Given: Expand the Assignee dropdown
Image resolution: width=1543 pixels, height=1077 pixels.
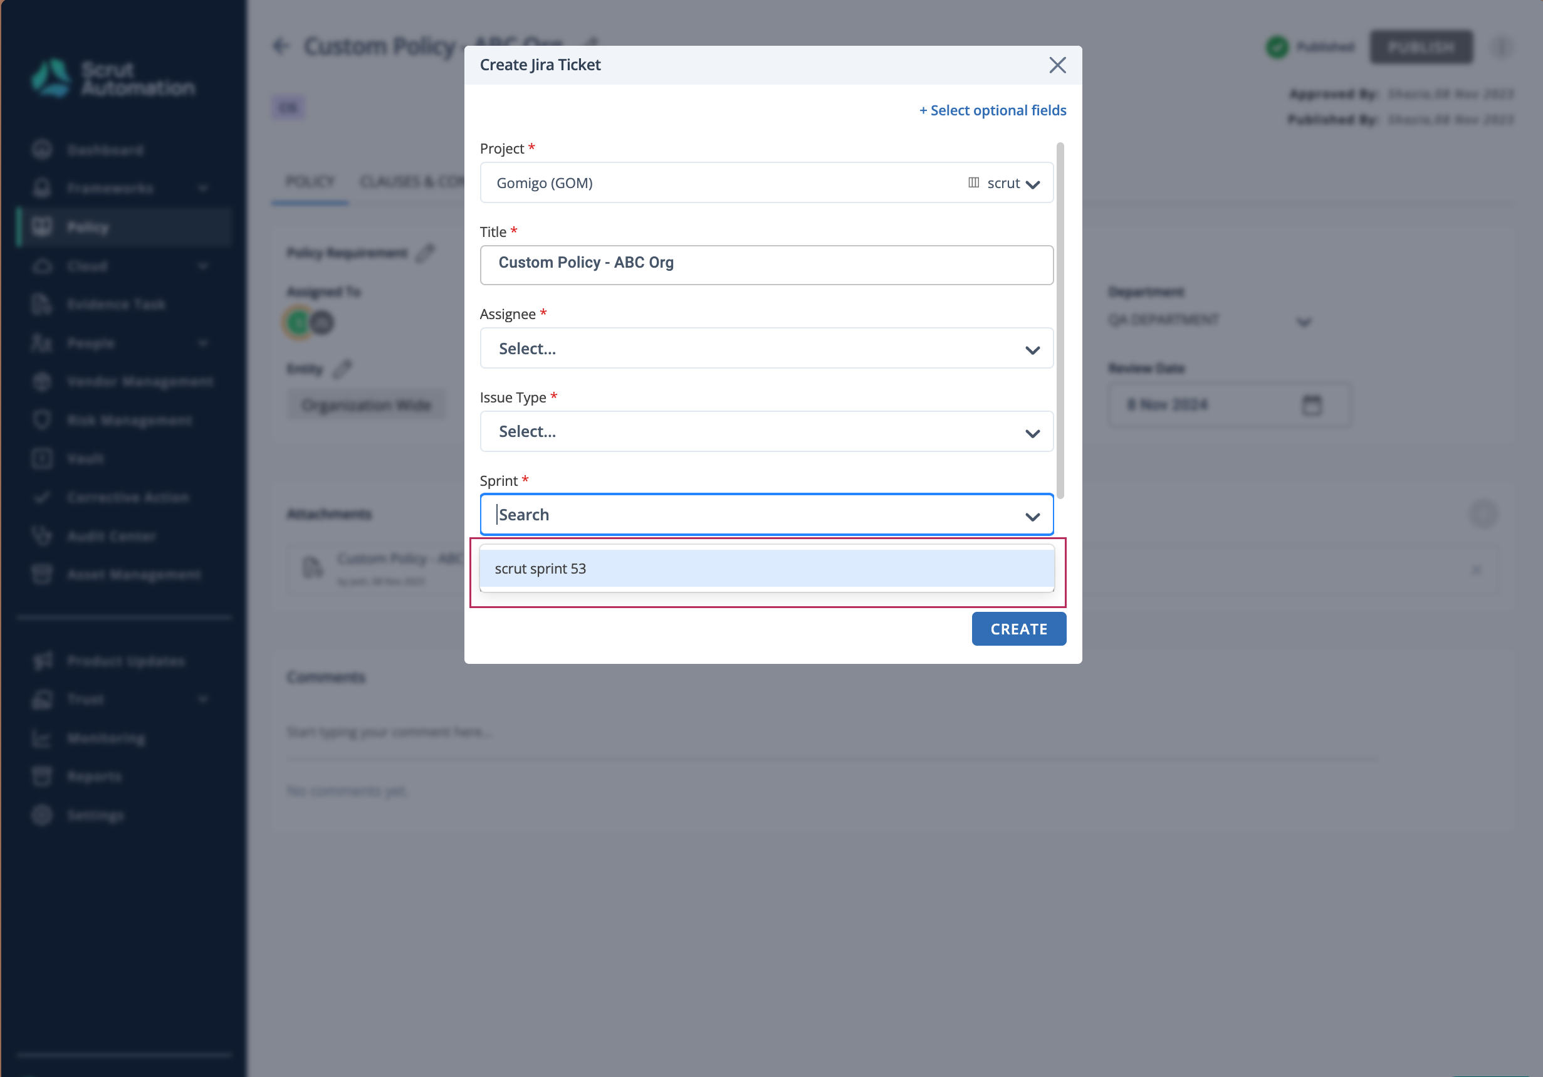Looking at the screenshot, I should click(766, 349).
